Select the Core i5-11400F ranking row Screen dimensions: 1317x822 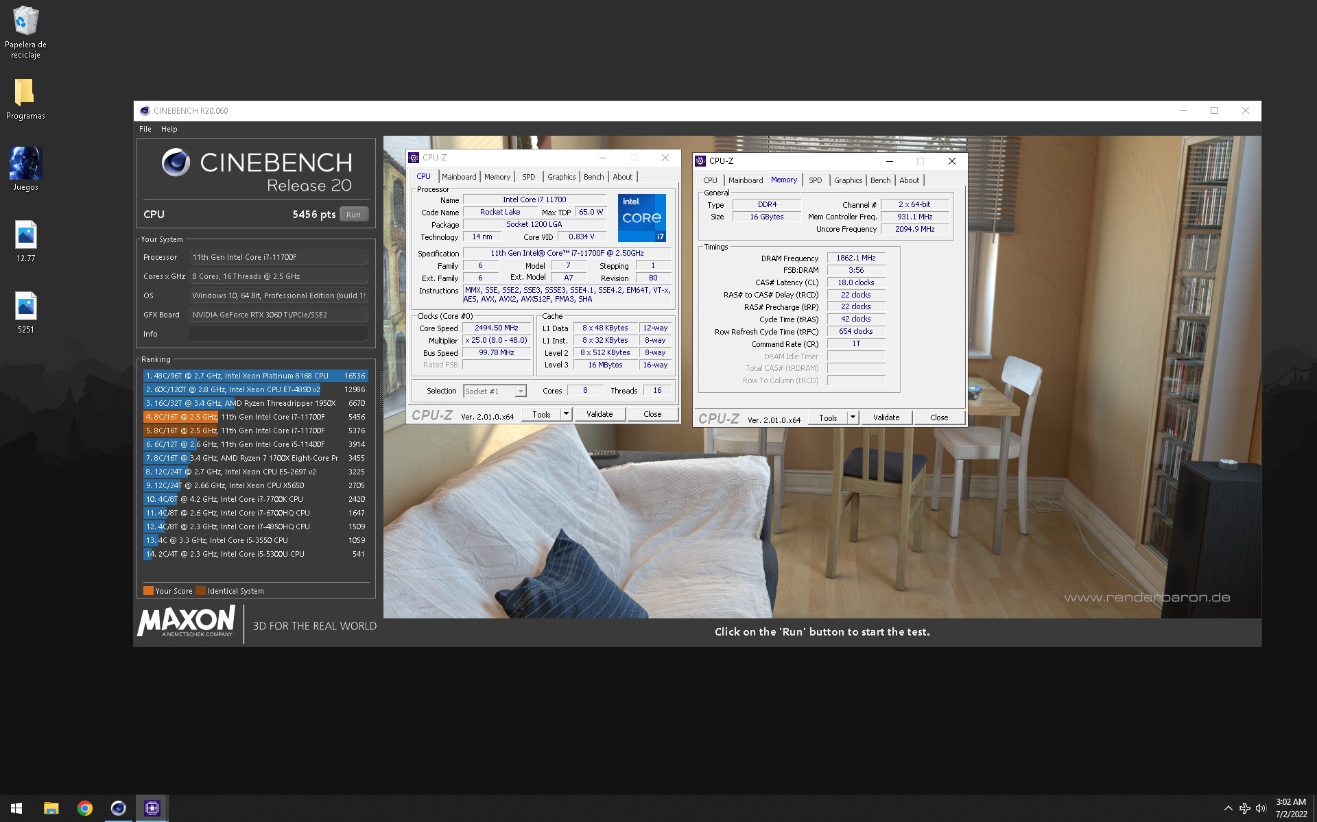click(255, 444)
